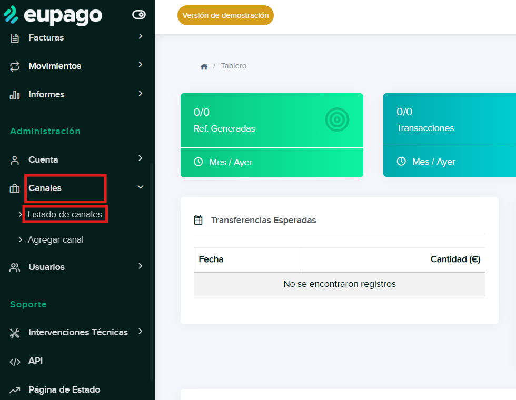
Task: Click the eupago logo
Action: coord(53,15)
